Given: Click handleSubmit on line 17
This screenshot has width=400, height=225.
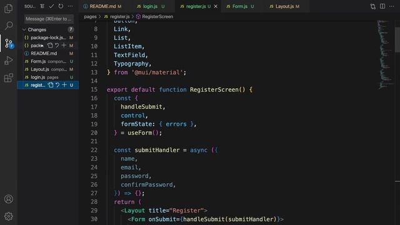Looking at the screenshot, I should 142,107.
